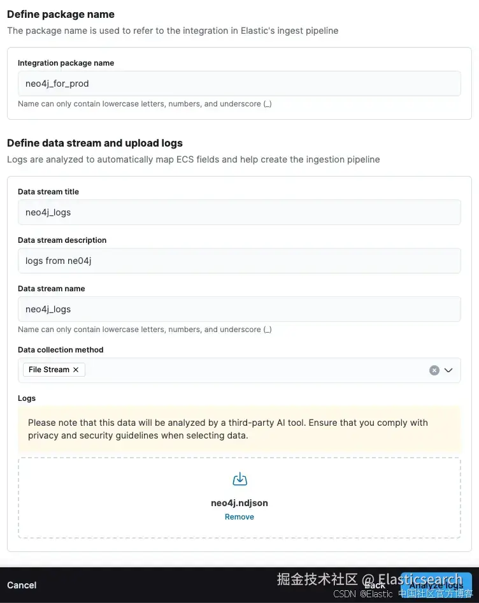Click the Data collection method label
This screenshot has height=603, width=479.
click(x=61, y=350)
